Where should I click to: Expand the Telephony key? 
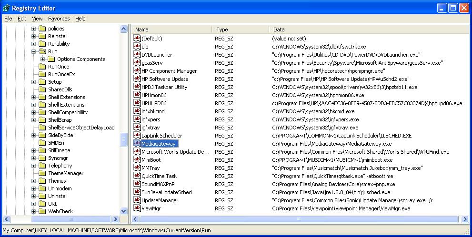coord(33,166)
